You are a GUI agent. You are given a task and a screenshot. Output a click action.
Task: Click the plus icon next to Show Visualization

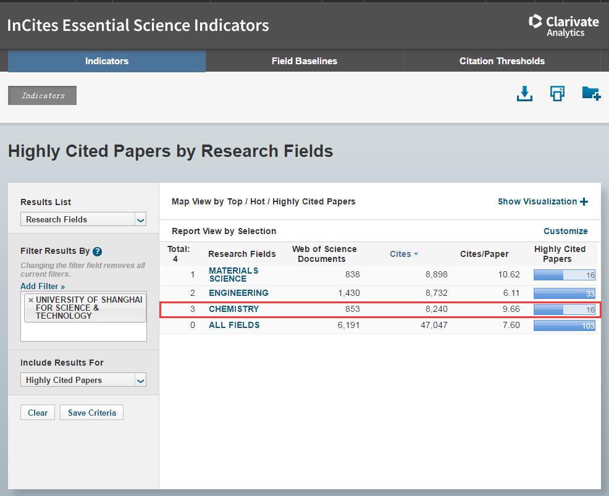(584, 201)
